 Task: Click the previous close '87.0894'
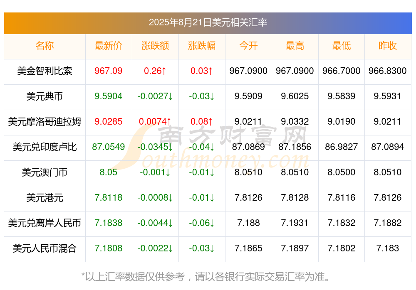(388, 147)
